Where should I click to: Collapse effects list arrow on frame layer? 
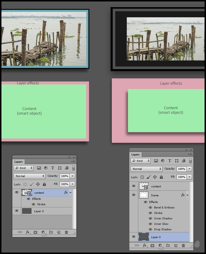(x=188, y=195)
